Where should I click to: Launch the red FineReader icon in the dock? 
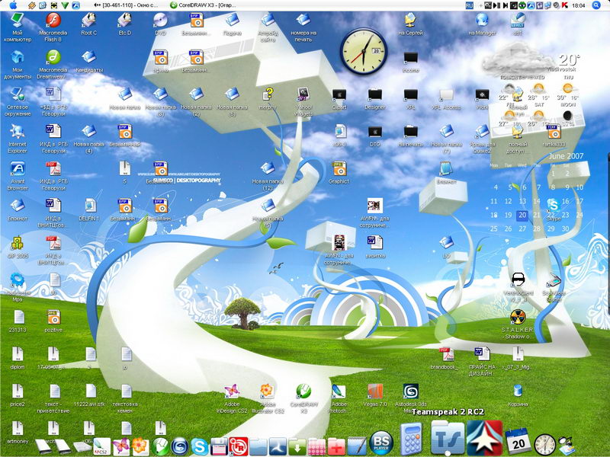pos(239,446)
